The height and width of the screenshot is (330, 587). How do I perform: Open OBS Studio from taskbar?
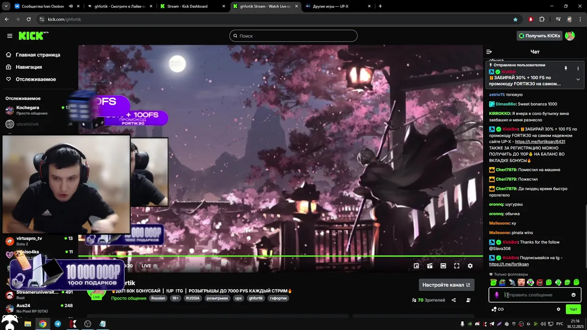88,324
